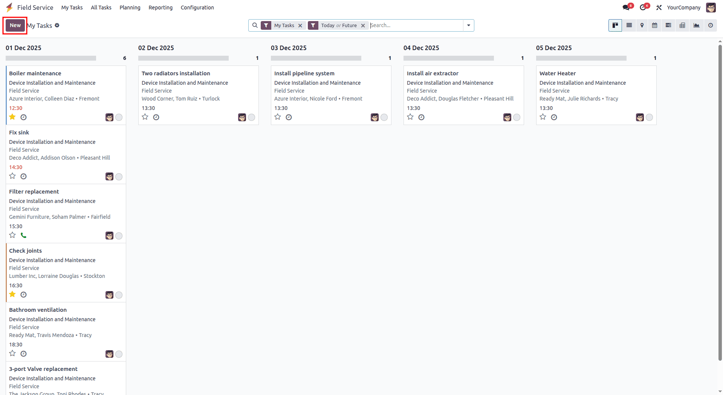
Task: Switch to All Tasks
Action: pos(101,7)
